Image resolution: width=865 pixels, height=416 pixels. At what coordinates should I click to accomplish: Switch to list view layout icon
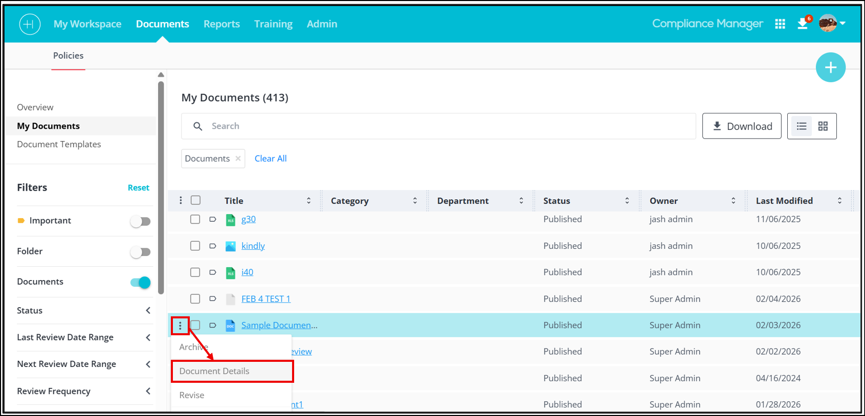802,126
